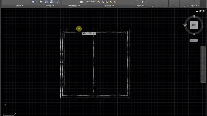Open Layer Properties via the Properties button
The height and width of the screenshot is (116, 207).
tap(91, 2)
